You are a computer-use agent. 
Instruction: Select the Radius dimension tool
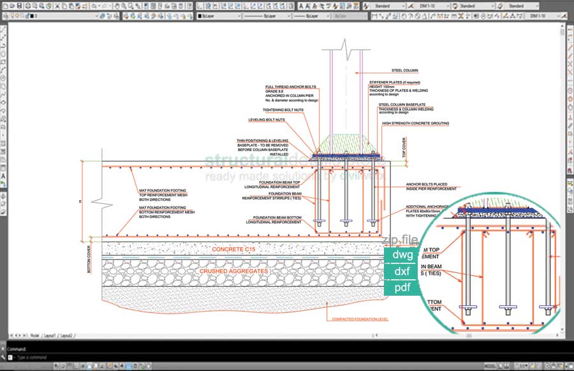tap(404, 16)
